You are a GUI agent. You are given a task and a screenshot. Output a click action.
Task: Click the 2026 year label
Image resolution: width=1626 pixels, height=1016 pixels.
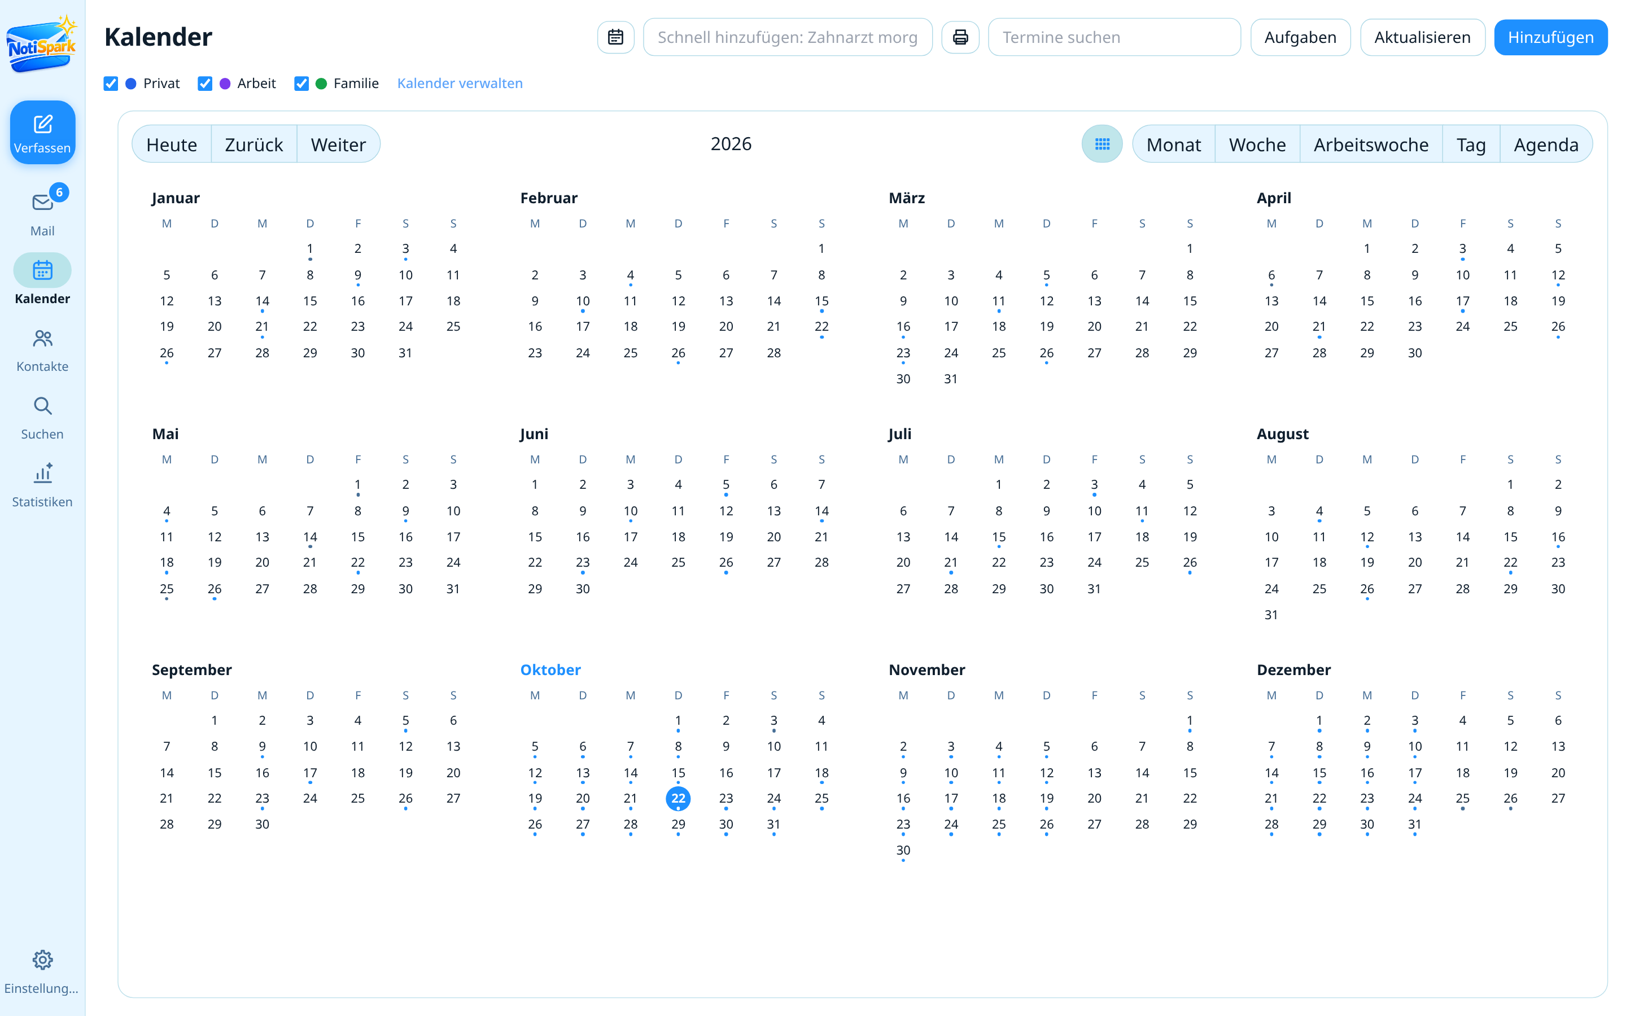(731, 144)
